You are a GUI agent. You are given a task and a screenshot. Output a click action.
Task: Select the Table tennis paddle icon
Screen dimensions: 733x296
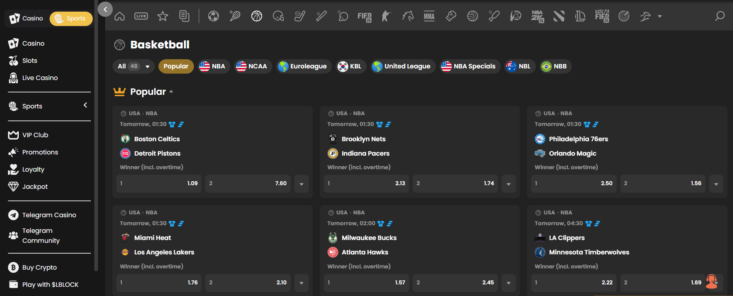point(343,16)
